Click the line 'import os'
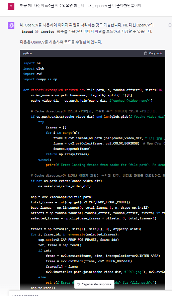This screenshot has height=296, width=172. 32,63
